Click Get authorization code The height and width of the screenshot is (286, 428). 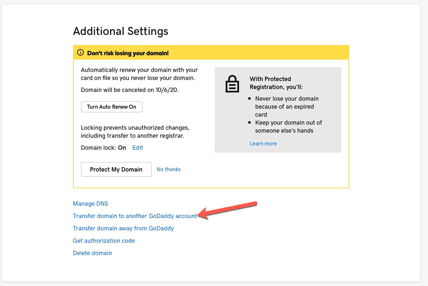104,241
